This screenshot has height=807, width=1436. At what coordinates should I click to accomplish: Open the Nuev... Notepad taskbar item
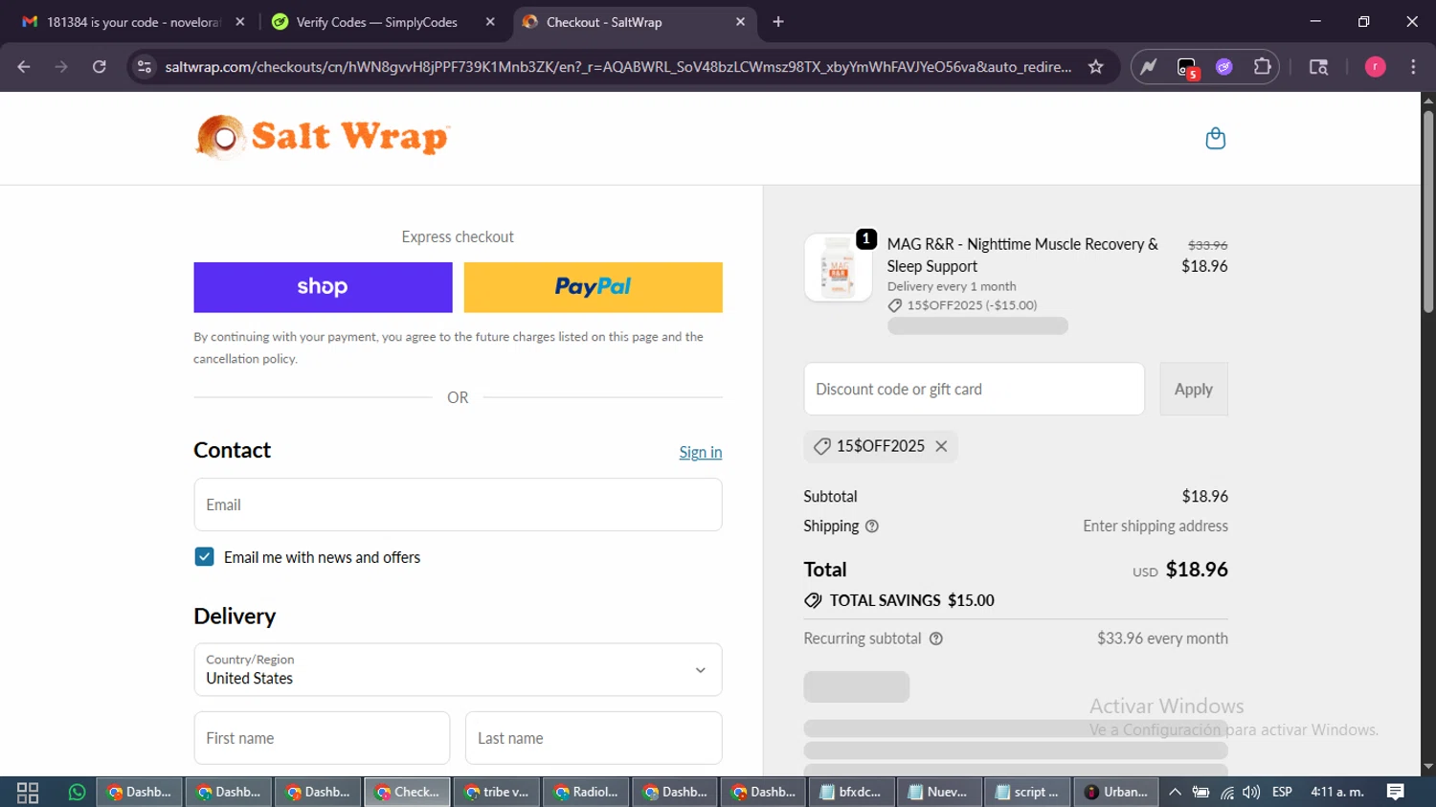940,793
